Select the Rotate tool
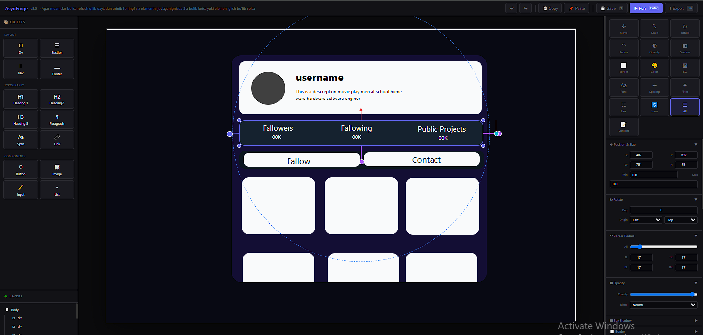Screen dimensions: 703x335 685,29
